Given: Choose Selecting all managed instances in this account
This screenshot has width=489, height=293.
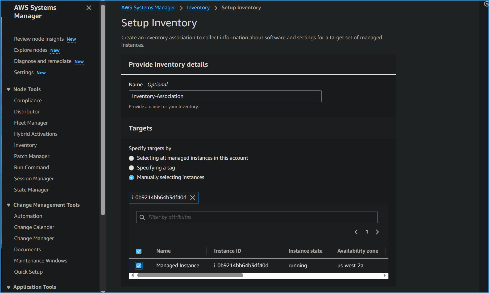Looking at the screenshot, I should pyautogui.click(x=131, y=158).
